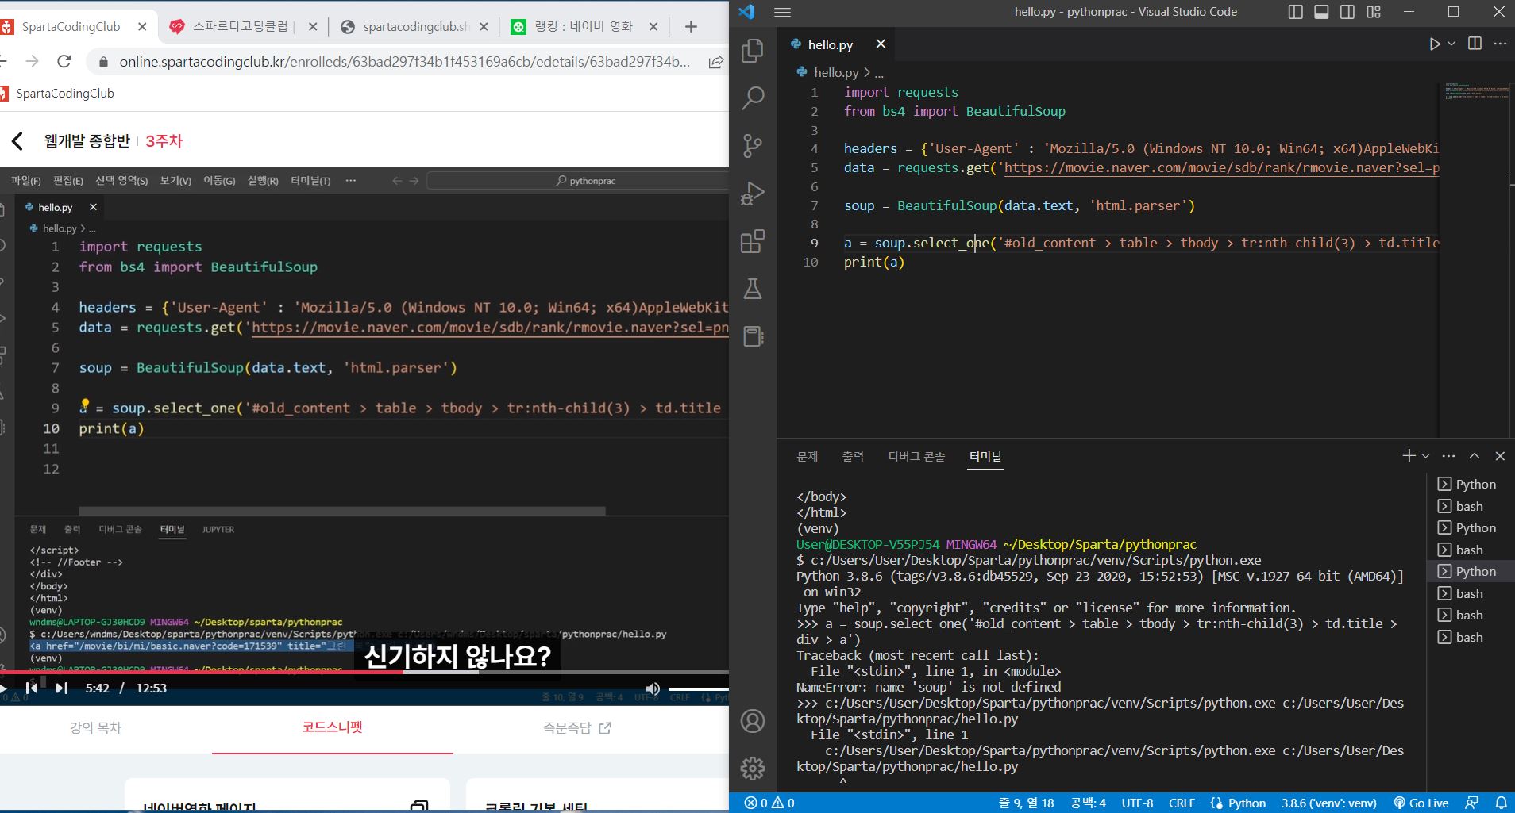The width and height of the screenshot is (1515, 813).
Task: Open Source Control in VS Code activity bar
Action: 752,145
